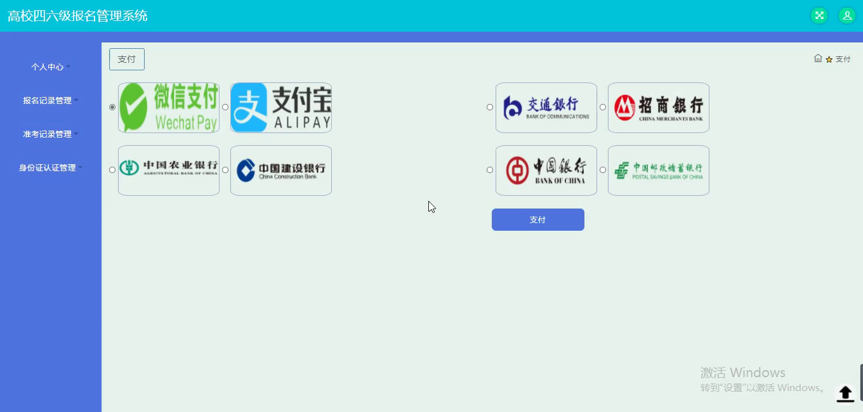The width and height of the screenshot is (863, 412).
Task: Click the star icon beside 支付 breadcrumb
Action: [x=829, y=59]
